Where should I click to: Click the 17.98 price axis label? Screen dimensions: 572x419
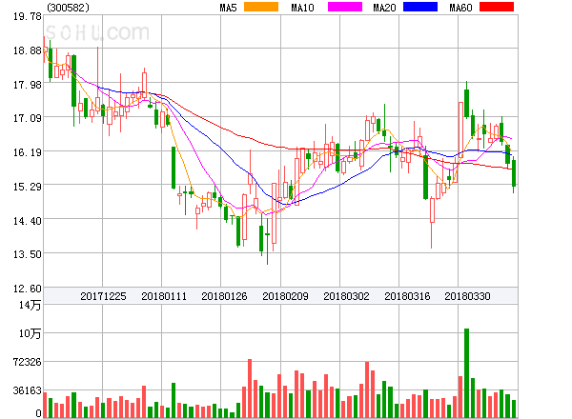click(28, 85)
